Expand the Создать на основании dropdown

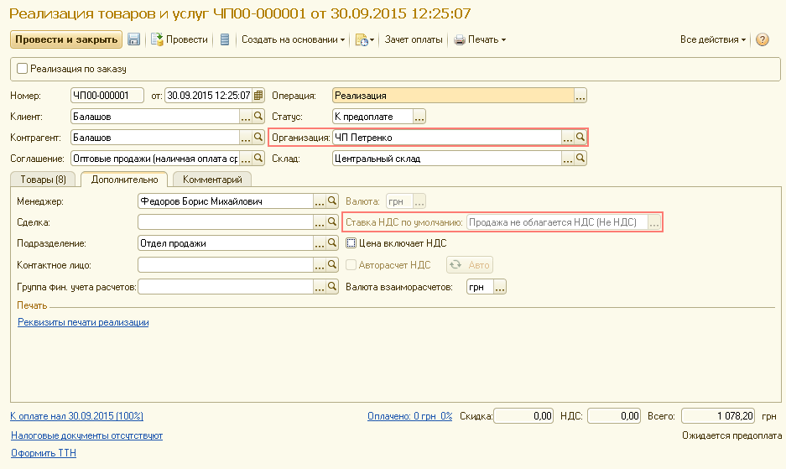click(x=294, y=39)
